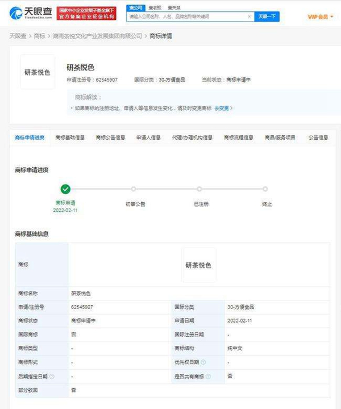The image size is (341, 409).
Task: Click the 当前状态：商标申请中 header text
Action: tap(226, 80)
